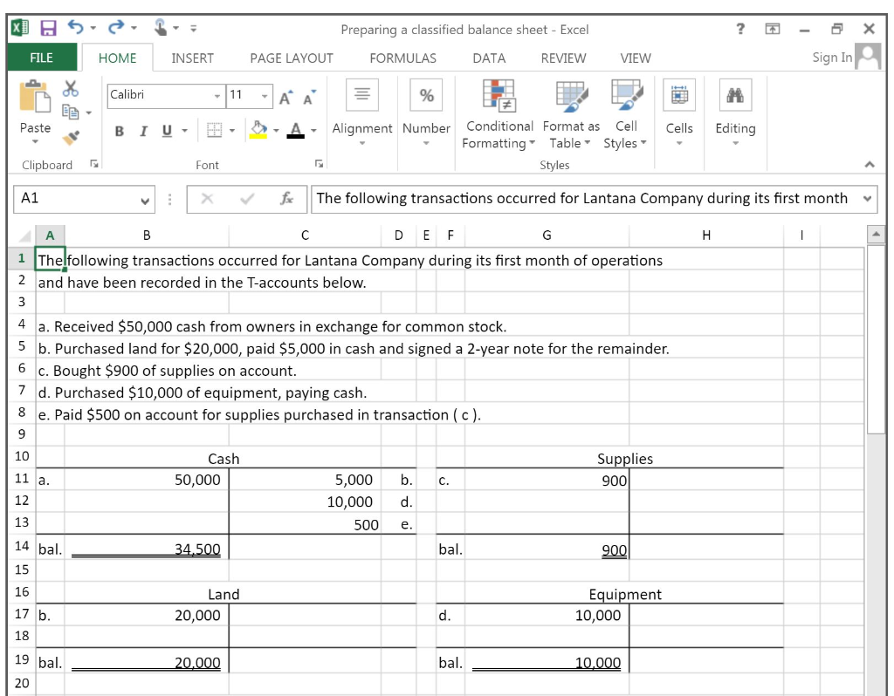Image resolution: width=894 pixels, height=696 pixels.
Task: Open the FILE tab
Action: (x=42, y=58)
